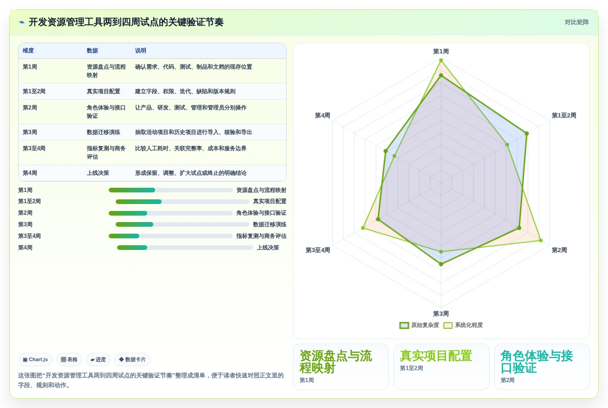Click the description starting 比较人工耗时
Viewport: 608px width, 408px height.
point(190,148)
